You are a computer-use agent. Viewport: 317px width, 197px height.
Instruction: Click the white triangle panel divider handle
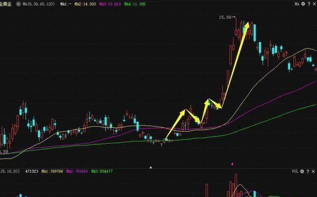point(150,168)
